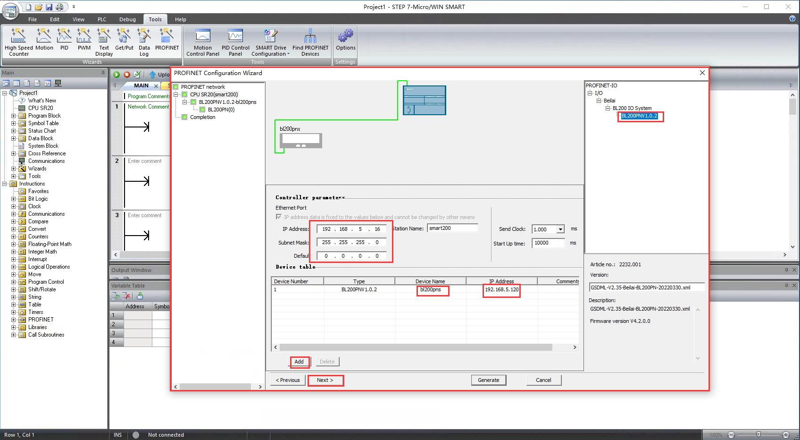The width and height of the screenshot is (800, 440).
Task: Expand the Bit Logic instructions node
Action: click(14, 199)
